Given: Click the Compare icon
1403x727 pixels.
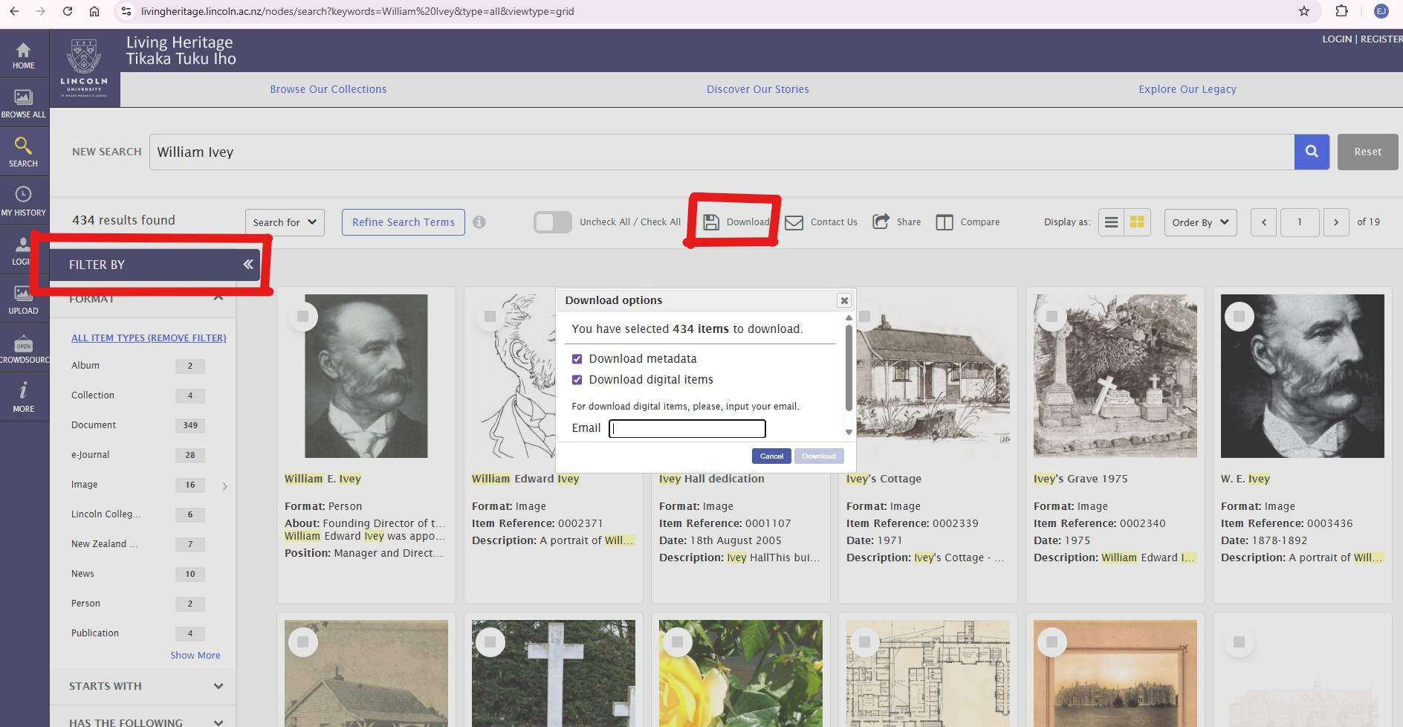Looking at the screenshot, I should [x=944, y=222].
